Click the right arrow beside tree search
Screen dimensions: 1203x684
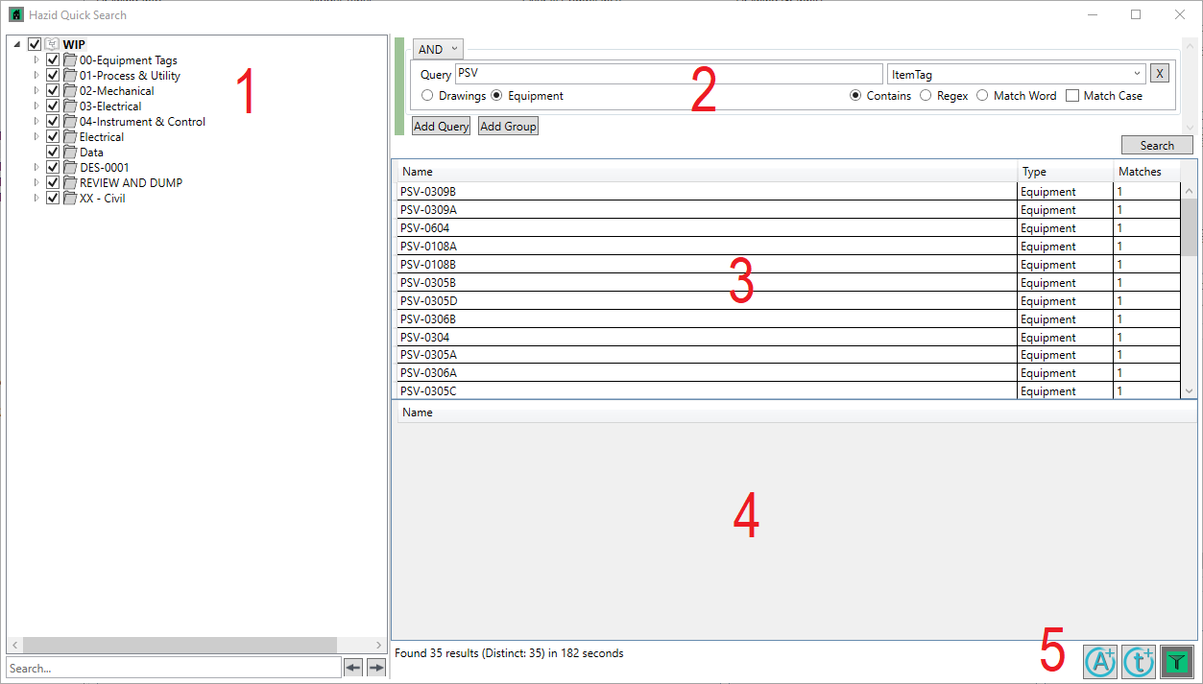[x=376, y=669]
